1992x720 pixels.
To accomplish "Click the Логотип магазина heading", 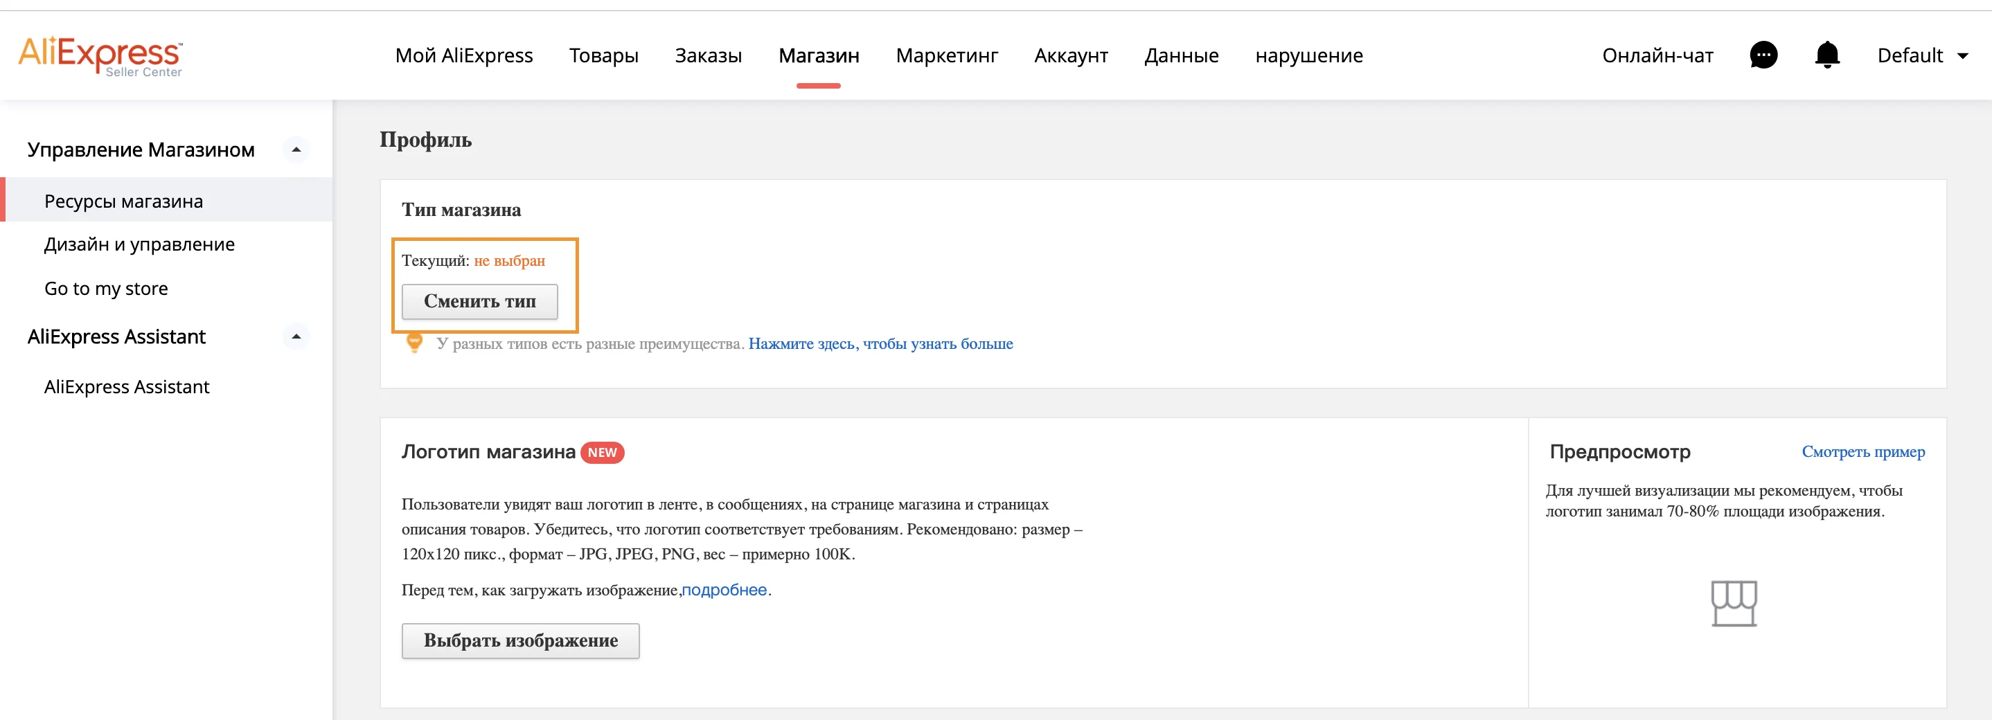I will pos(488,452).
